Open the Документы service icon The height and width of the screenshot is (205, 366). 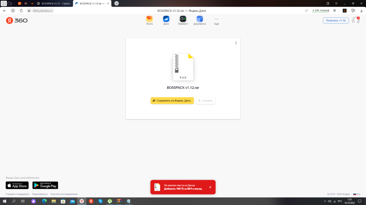(199, 20)
